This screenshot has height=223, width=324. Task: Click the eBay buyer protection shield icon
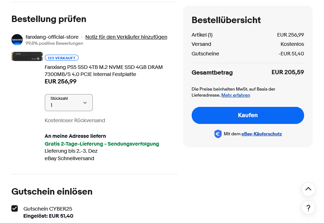[218, 134]
